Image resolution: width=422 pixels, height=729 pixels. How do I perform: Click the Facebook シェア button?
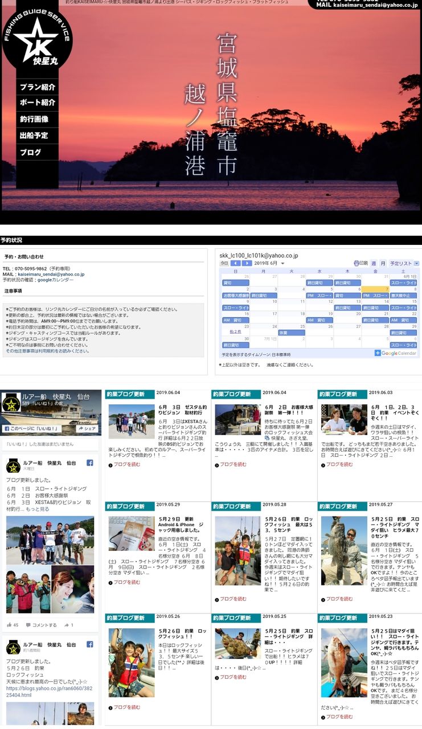pyautogui.click(x=87, y=428)
